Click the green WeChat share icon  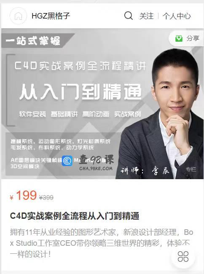click(179, 38)
